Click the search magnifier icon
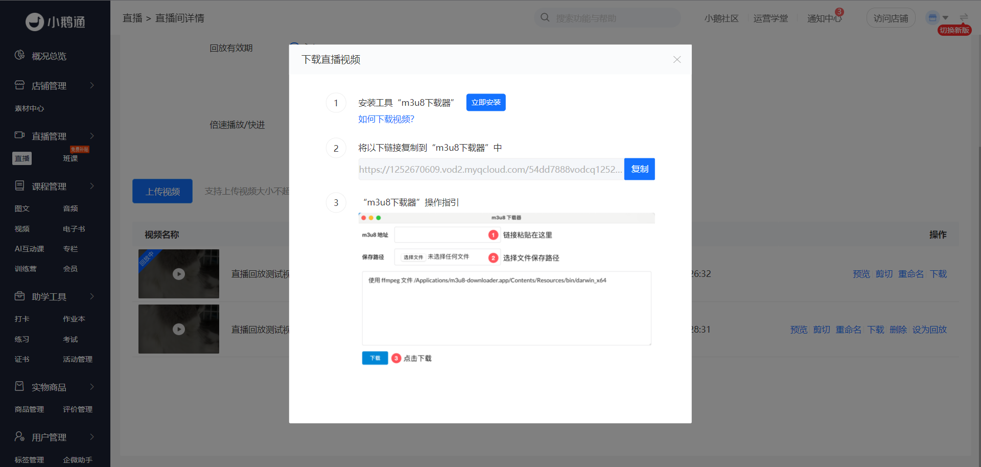The image size is (981, 467). coord(545,17)
